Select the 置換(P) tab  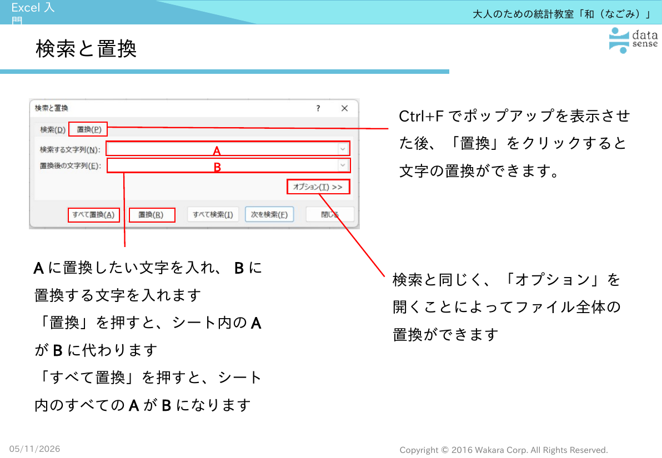click(89, 129)
